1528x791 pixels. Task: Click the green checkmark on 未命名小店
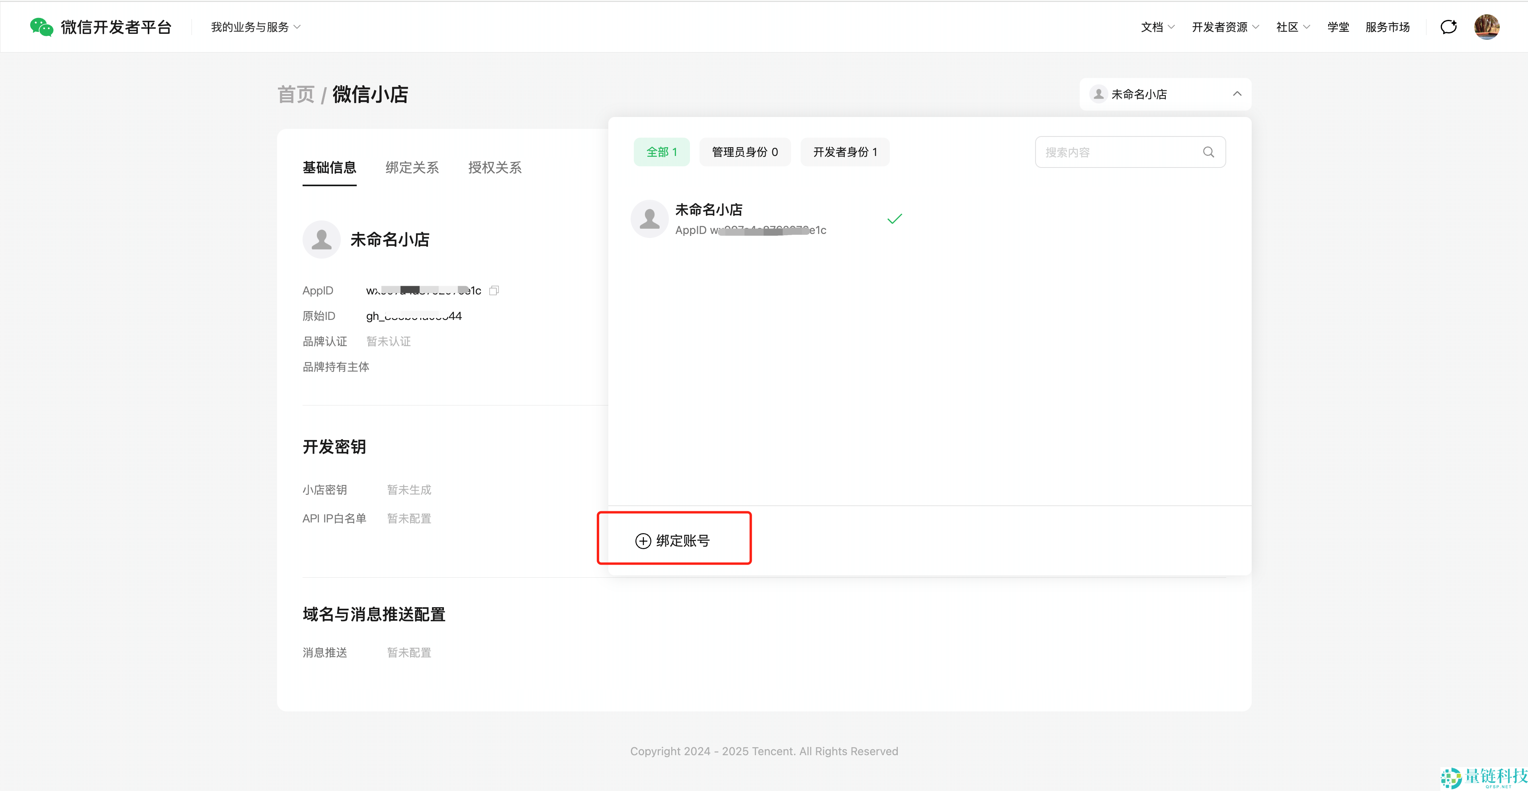coord(895,219)
